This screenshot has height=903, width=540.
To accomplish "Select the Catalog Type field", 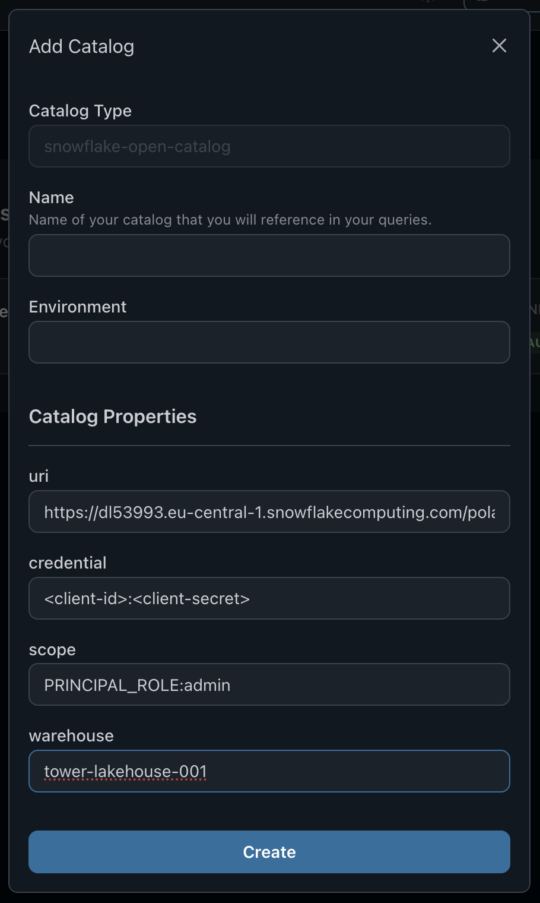I will [269, 146].
